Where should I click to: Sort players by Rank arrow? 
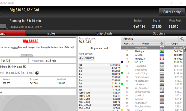click(132, 44)
